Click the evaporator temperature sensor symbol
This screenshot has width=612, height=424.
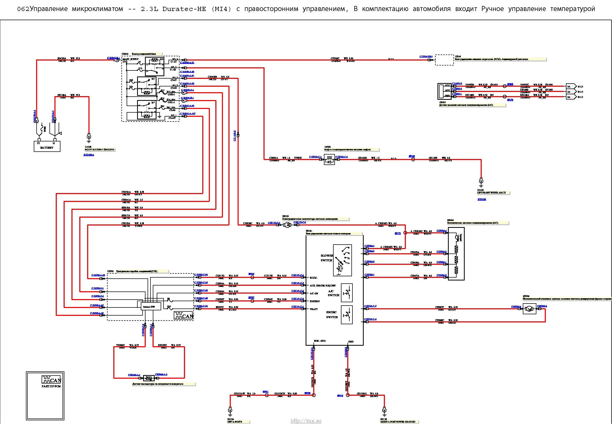[x=149, y=378]
